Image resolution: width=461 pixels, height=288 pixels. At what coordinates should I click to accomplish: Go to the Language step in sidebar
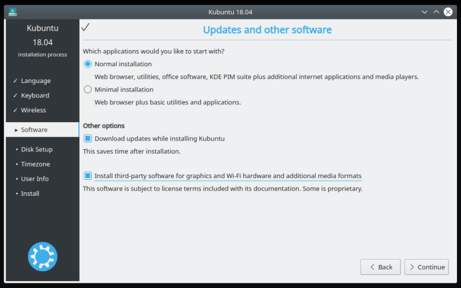(x=36, y=81)
